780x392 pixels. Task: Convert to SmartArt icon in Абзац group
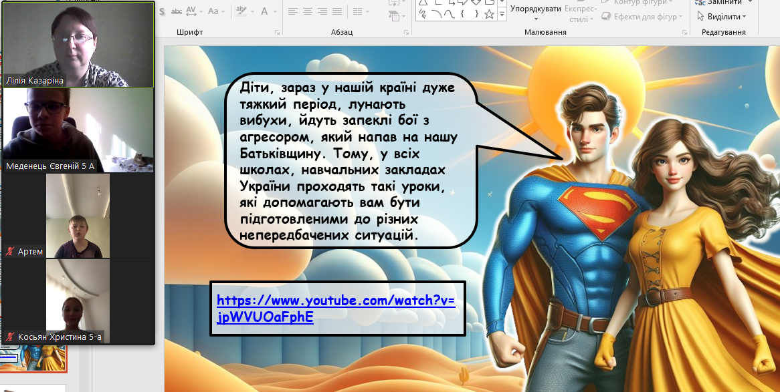coord(393,17)
